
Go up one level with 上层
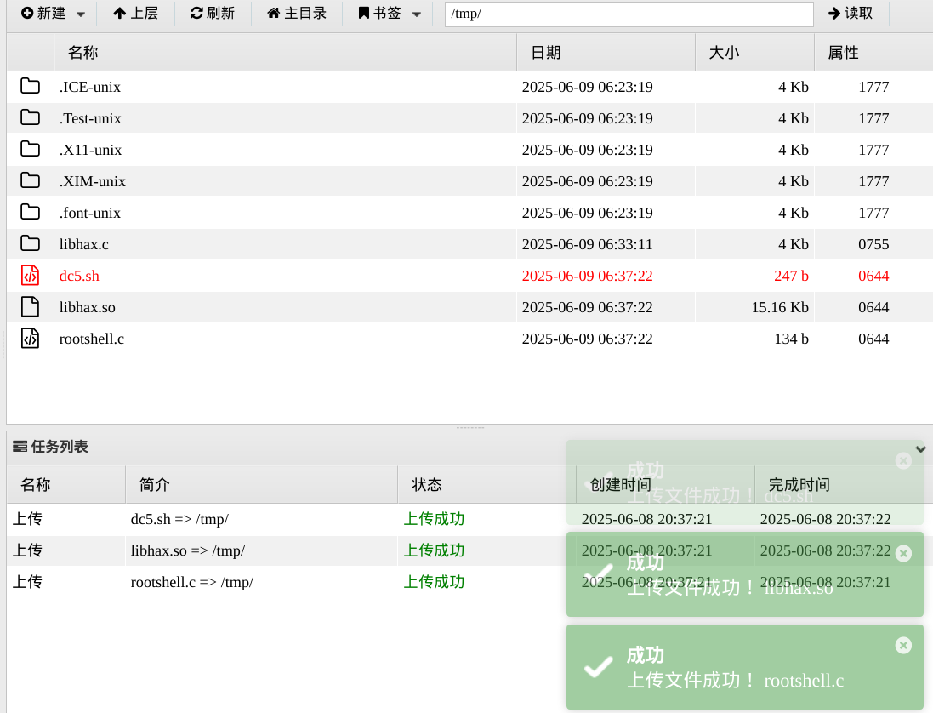[136, 13]
